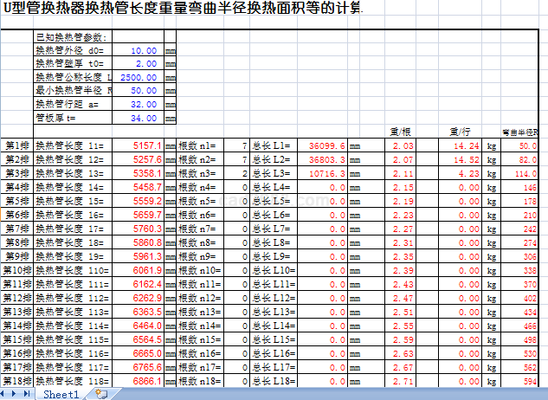The width and height of the screenshot is (548, 400).
Task: Switch to the Sheet1 tab
Action: [x=61, y=394]
